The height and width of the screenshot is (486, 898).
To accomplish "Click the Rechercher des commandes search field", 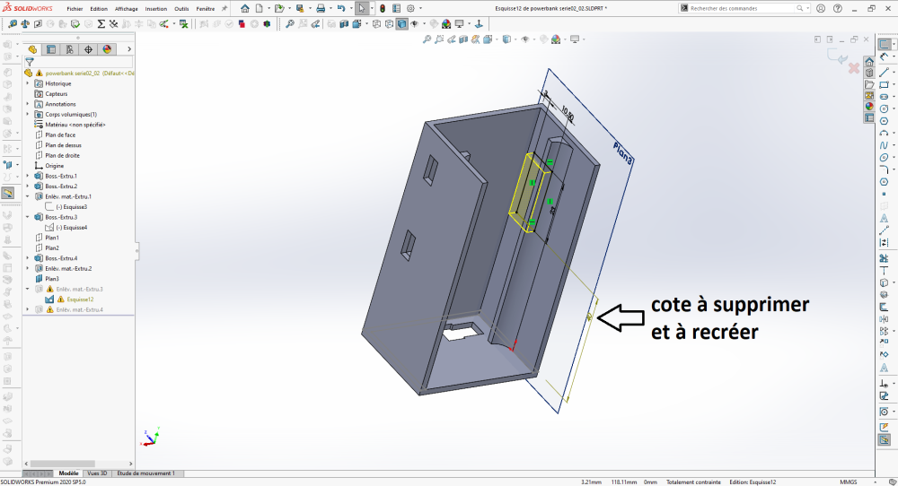I will coord(736,8).
